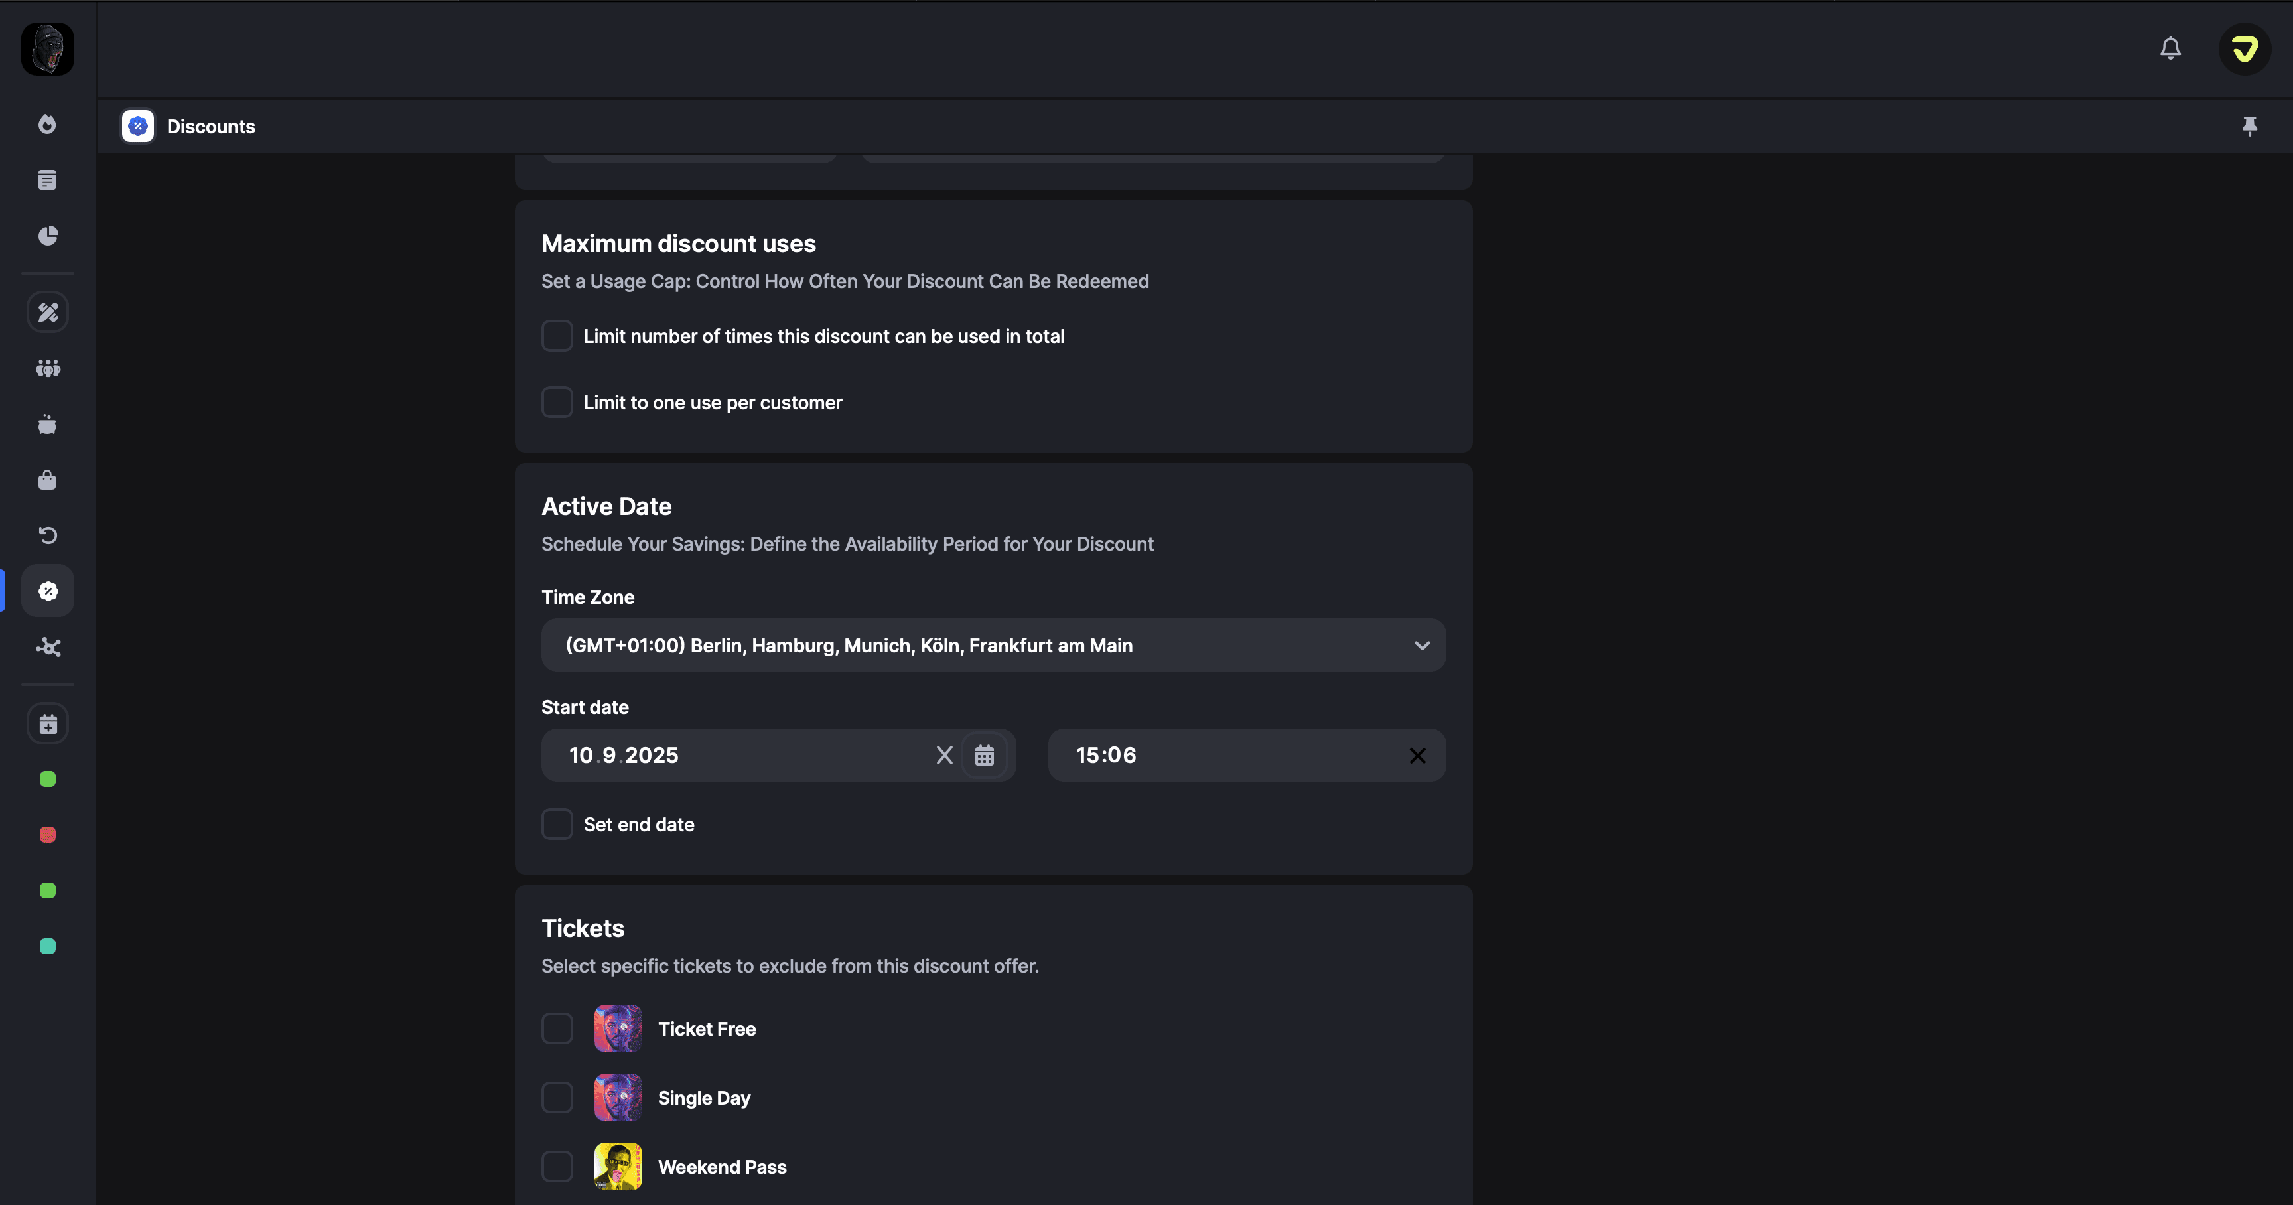Clear the start date value

(x=944, y=756)
